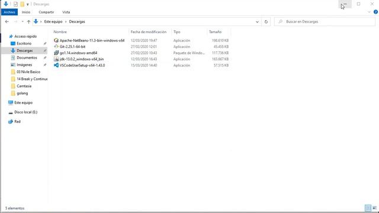Click the forward navigation arrow
The height and width of the screenshot is (213, 379).
[x=15, y=22]
